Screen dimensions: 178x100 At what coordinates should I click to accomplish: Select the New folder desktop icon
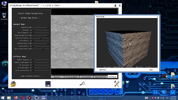(x=173, y=76)
